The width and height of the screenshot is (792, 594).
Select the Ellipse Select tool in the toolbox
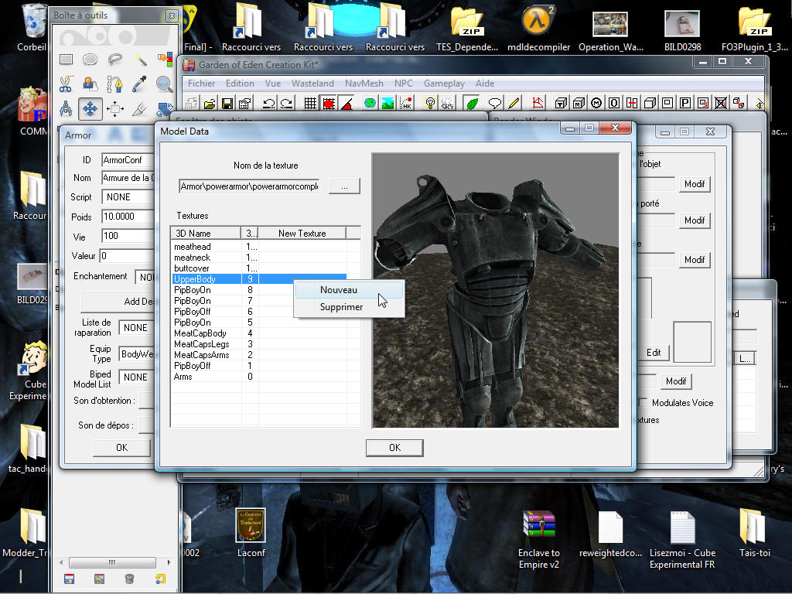90,60
